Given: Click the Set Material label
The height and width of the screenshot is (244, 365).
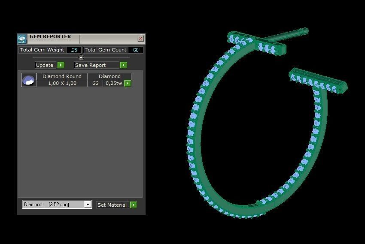Looking at the screenshot, I should [x=113, y=205].
